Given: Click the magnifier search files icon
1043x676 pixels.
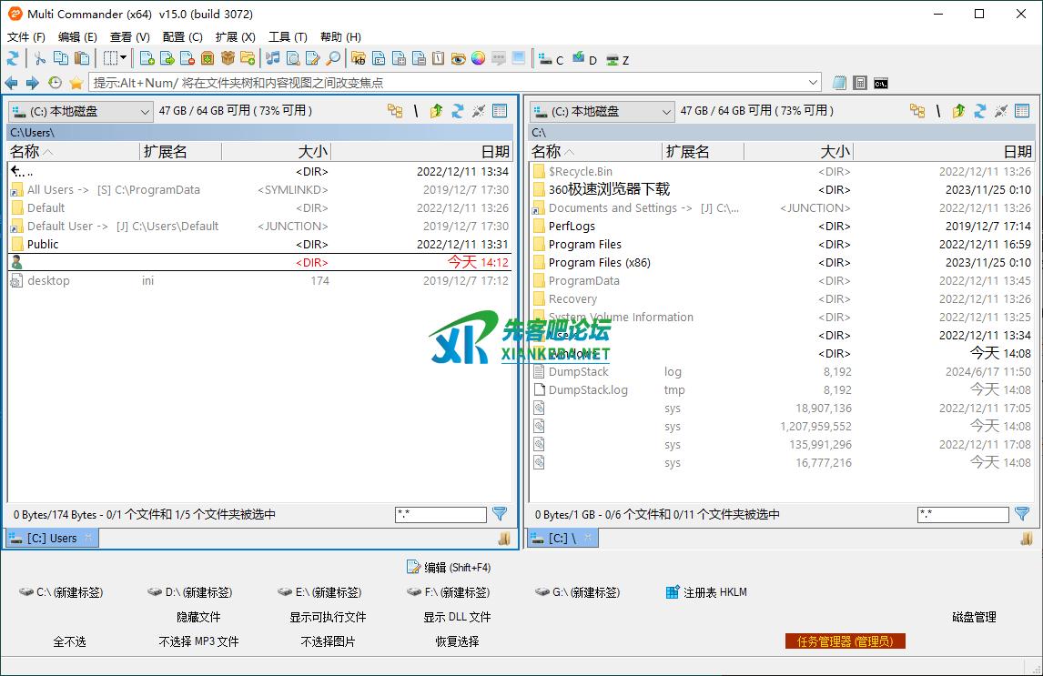Looking at the screenshot, I should tap(333, 58).
